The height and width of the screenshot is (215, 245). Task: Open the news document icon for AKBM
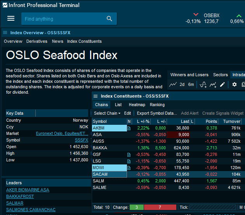[129, 128]
